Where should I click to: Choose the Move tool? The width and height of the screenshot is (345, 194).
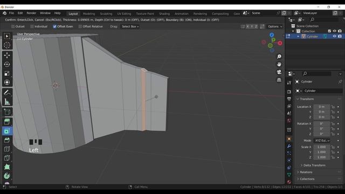[x=7, y=55]
